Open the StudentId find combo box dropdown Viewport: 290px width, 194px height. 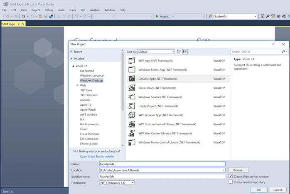click(x=255, y=16)
